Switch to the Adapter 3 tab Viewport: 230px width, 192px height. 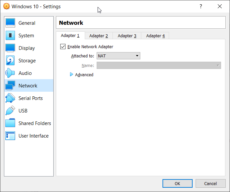click(x=127, y=36)
